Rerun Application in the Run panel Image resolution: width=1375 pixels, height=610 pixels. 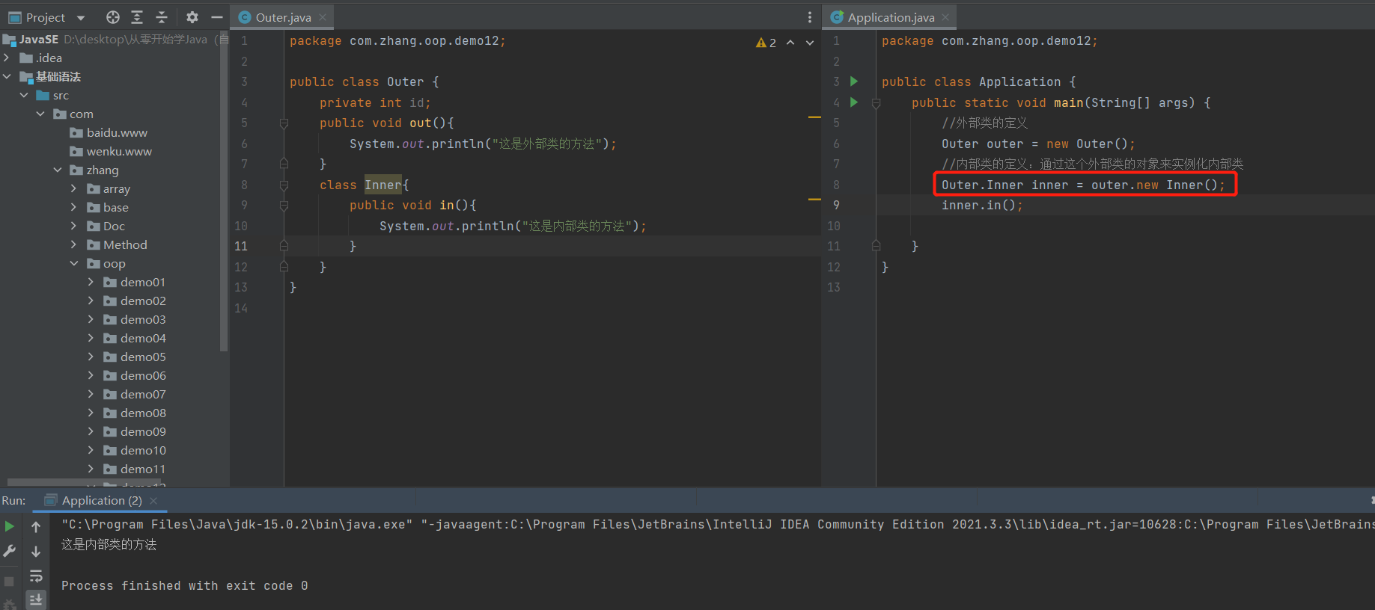coord(10,526)
